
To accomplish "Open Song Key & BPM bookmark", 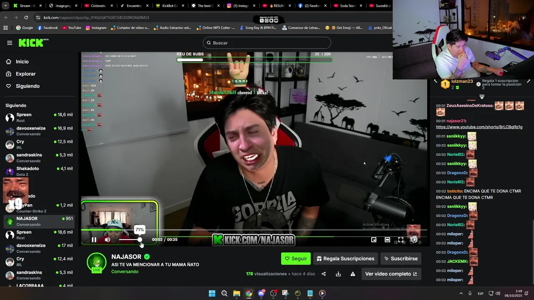I will (258, 28).
